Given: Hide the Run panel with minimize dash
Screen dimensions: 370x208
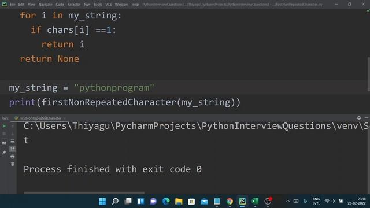Looking at the screenshot, I should (x=367, y=118).
